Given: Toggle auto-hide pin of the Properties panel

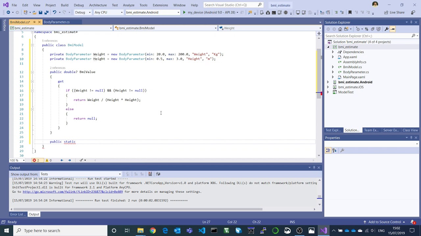Looking at the screenshot, I should click(411, 138).
